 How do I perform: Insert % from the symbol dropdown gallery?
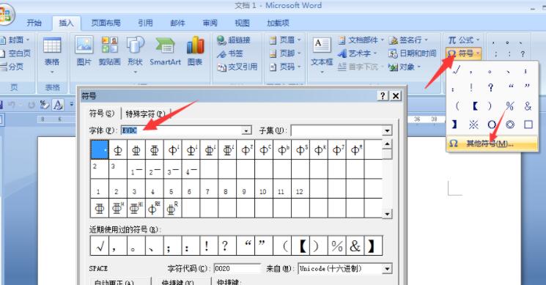(x=510, y=106)
